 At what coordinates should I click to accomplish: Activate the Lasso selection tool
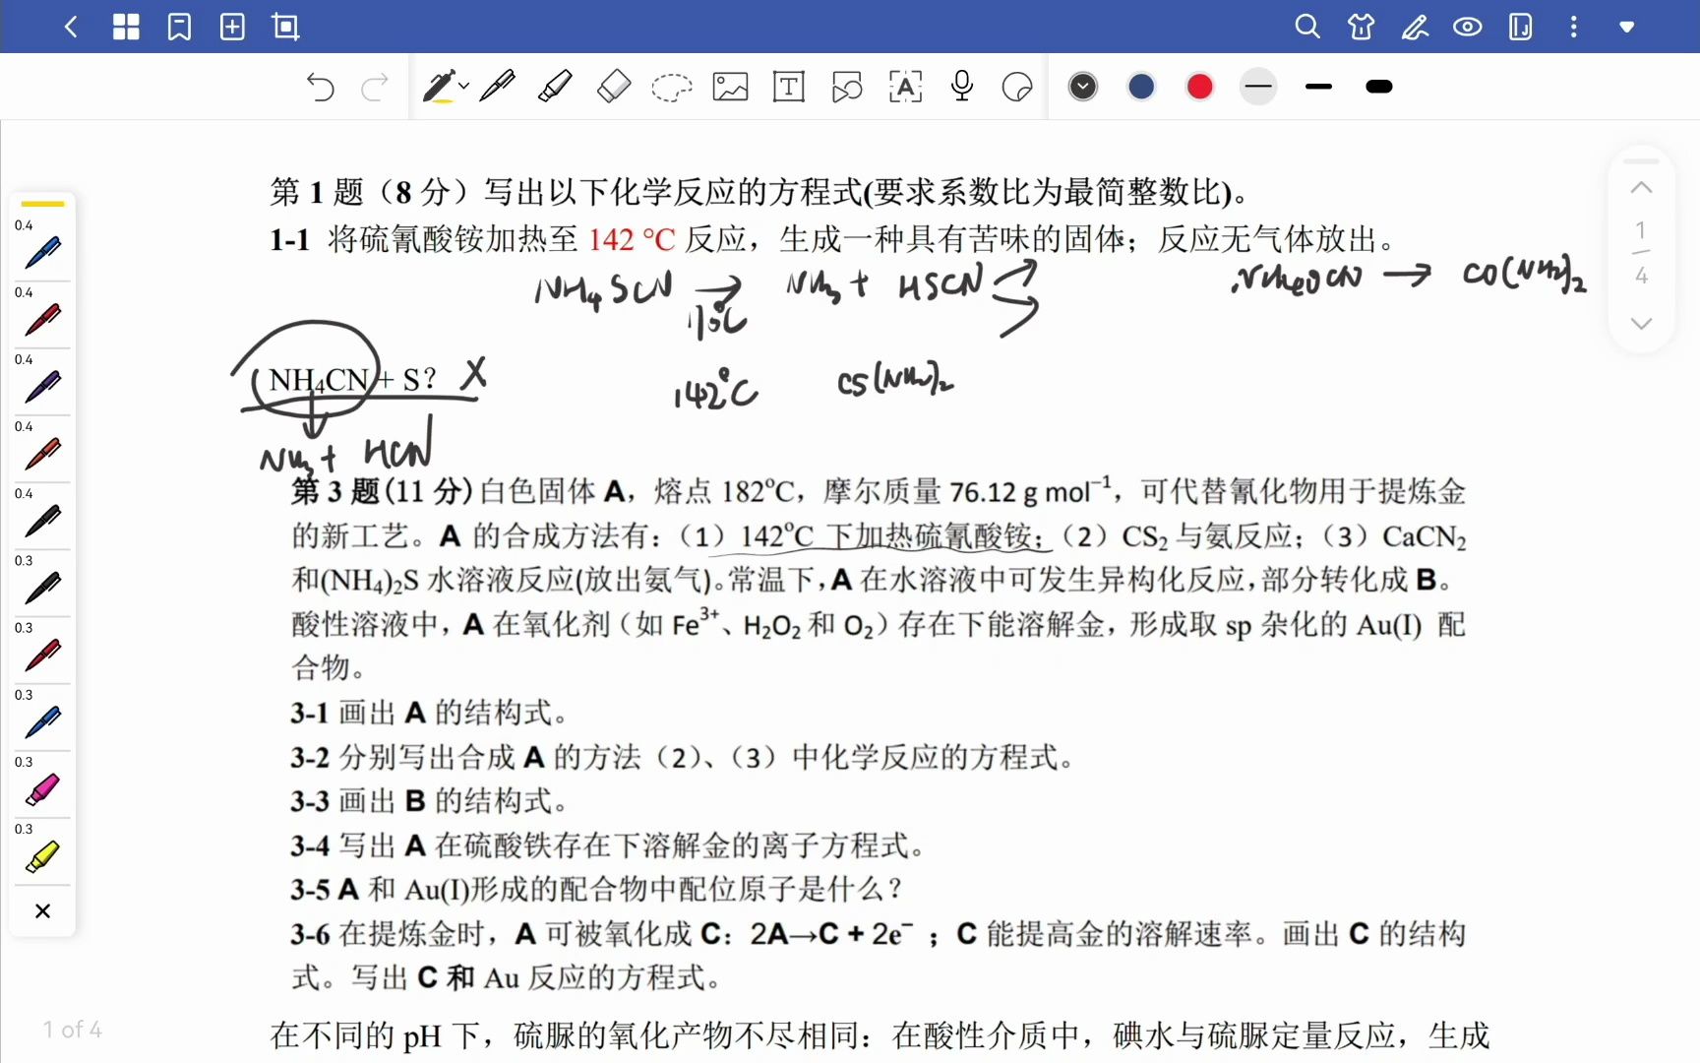[672, 87]
